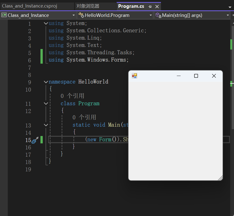
Task: Open the HelloWorld.Program type dropdown
Action: [151, 15]
